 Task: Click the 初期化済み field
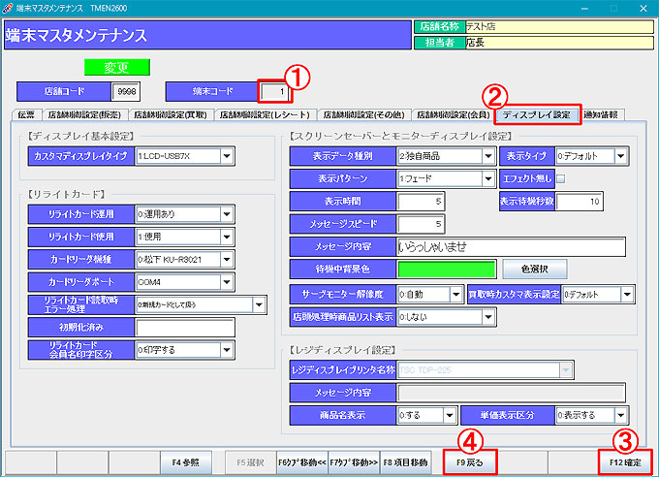[185, 328]
